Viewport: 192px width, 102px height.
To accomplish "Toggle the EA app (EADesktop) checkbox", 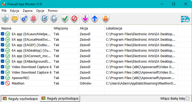I will [x=2, y=50].
